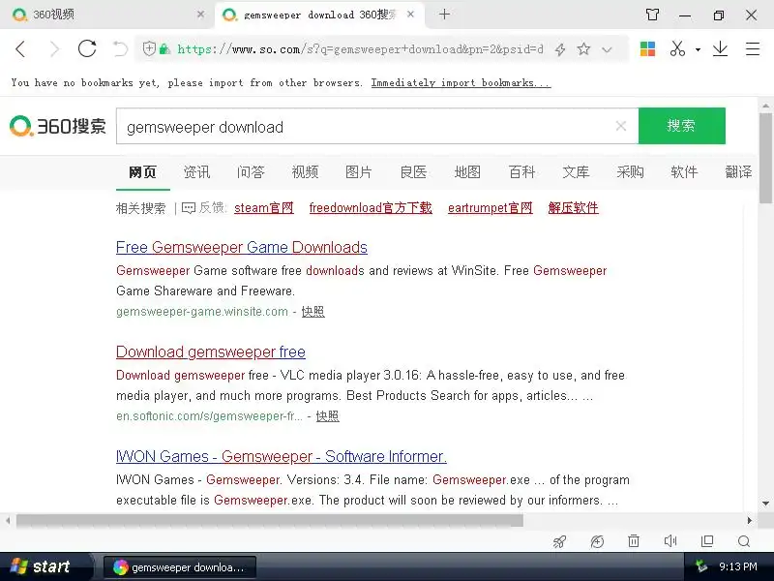Click the magnifier zoom icon in status bar

(x=744, y=541)
